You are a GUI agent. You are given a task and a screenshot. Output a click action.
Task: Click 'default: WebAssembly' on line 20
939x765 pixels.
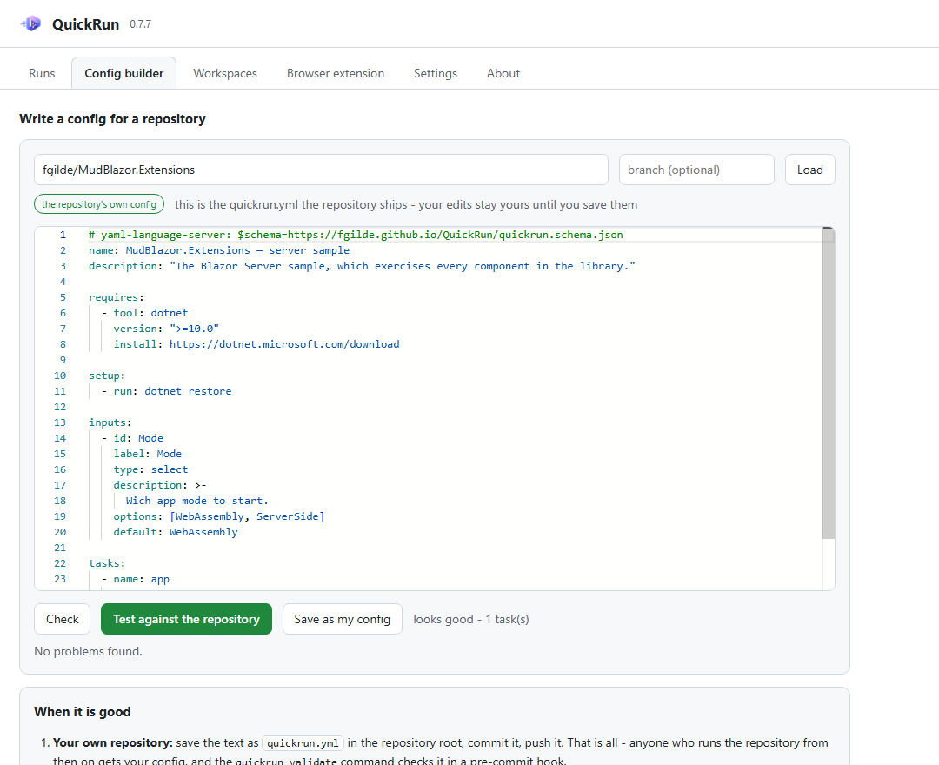point(176,532)
